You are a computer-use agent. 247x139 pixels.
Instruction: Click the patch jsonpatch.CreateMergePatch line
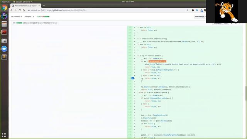point(168,135)
